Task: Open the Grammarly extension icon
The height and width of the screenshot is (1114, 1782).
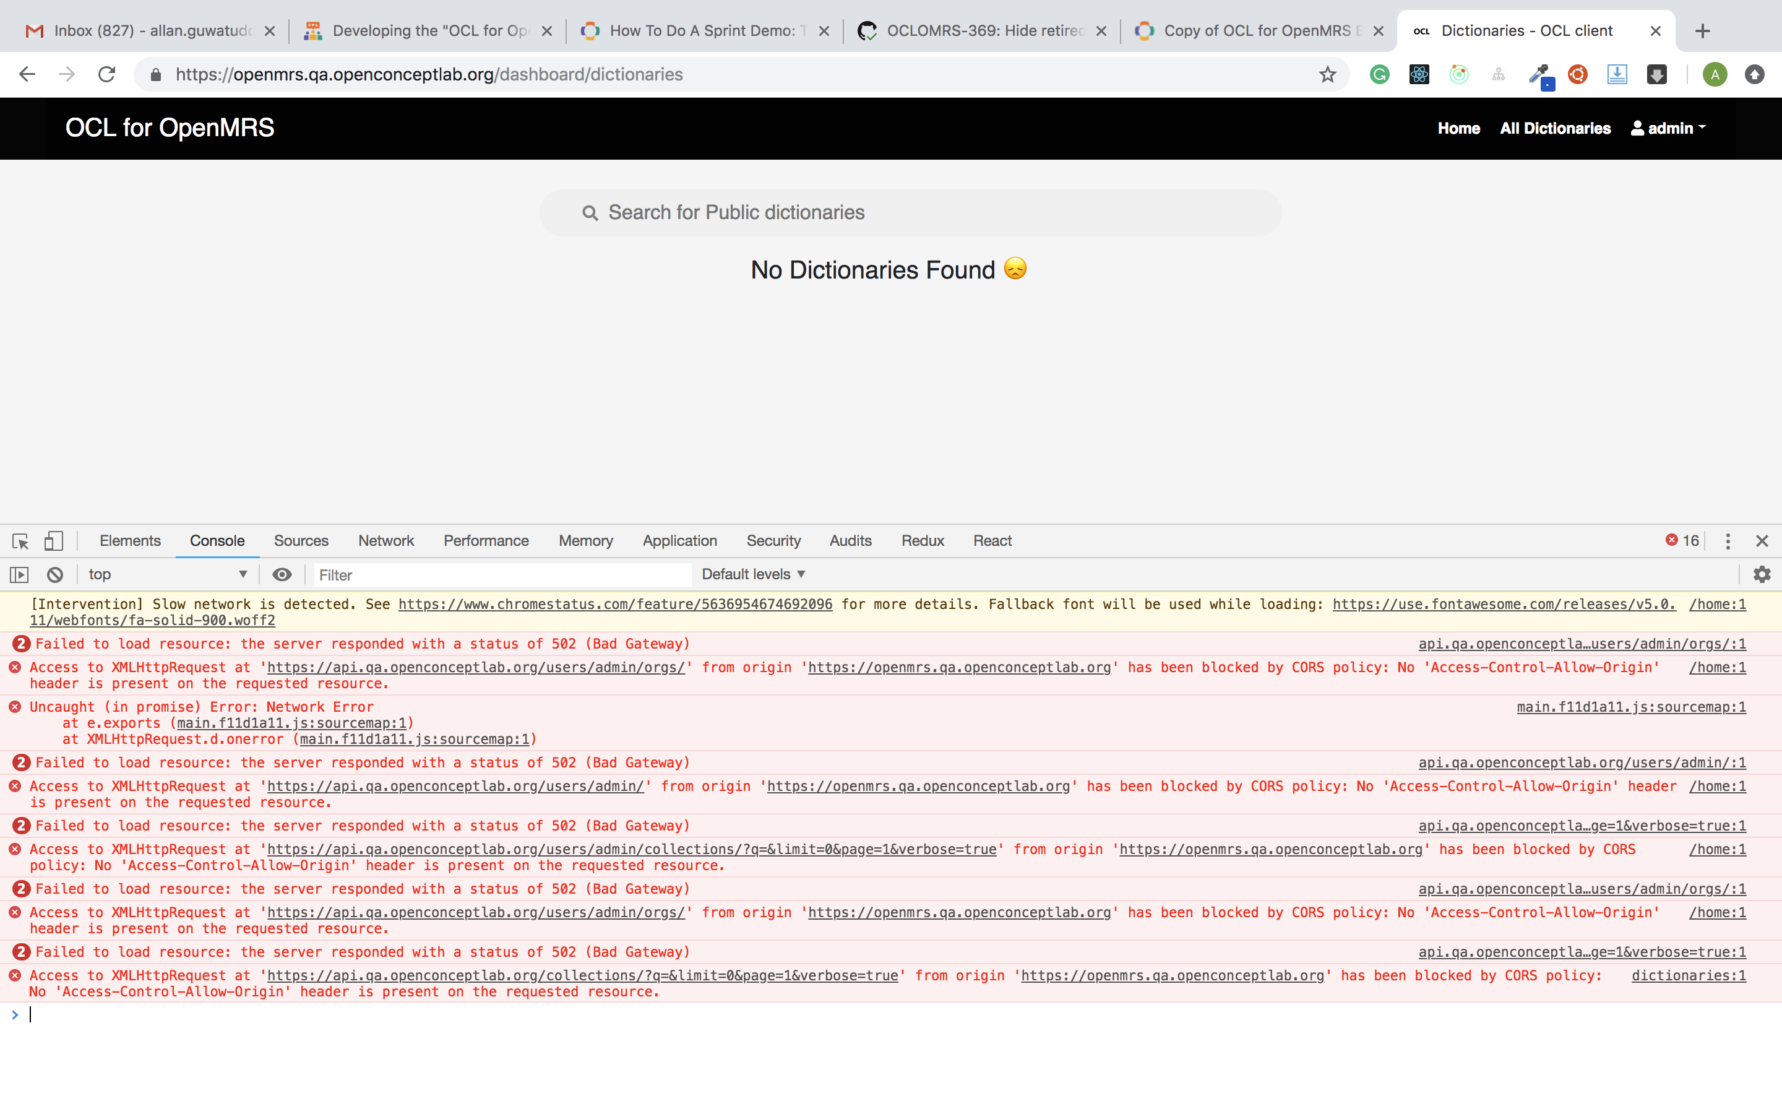Action: tap(1379, 74)
